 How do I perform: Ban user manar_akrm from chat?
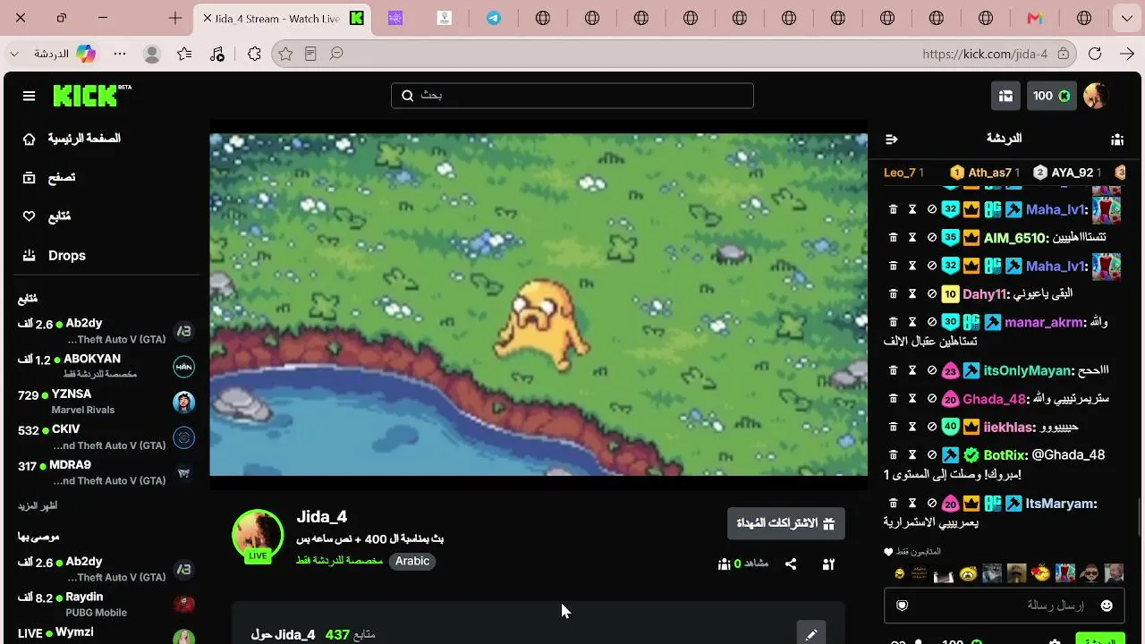coord(932,322)
